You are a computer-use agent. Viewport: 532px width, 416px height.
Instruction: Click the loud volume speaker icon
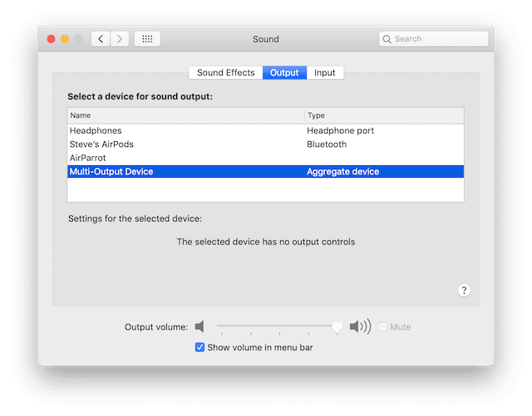click(x=360, y=327)
